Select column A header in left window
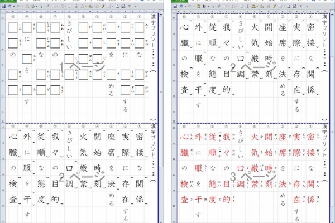Screen dimensions: 335x223 tap(7, 11)
